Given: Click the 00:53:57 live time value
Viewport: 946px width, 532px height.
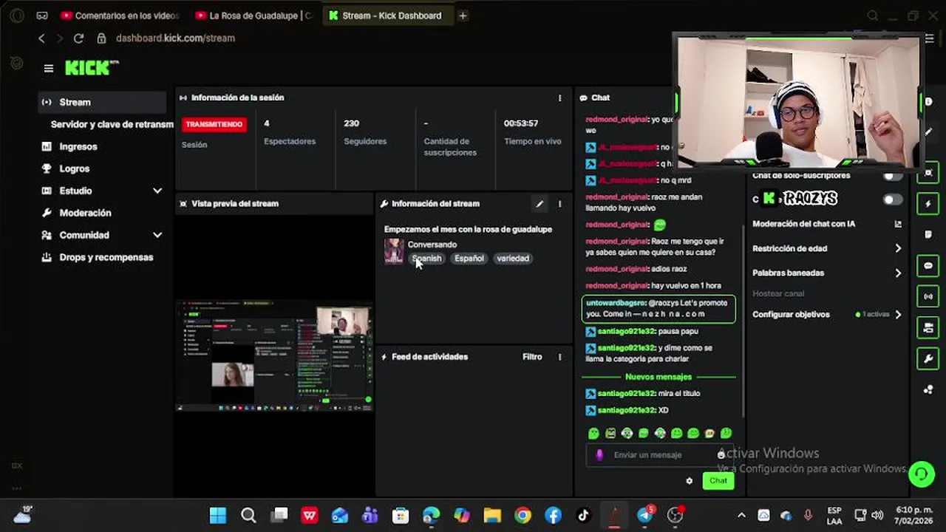Looking at the screenshot, I should click(x=521, y=123).
